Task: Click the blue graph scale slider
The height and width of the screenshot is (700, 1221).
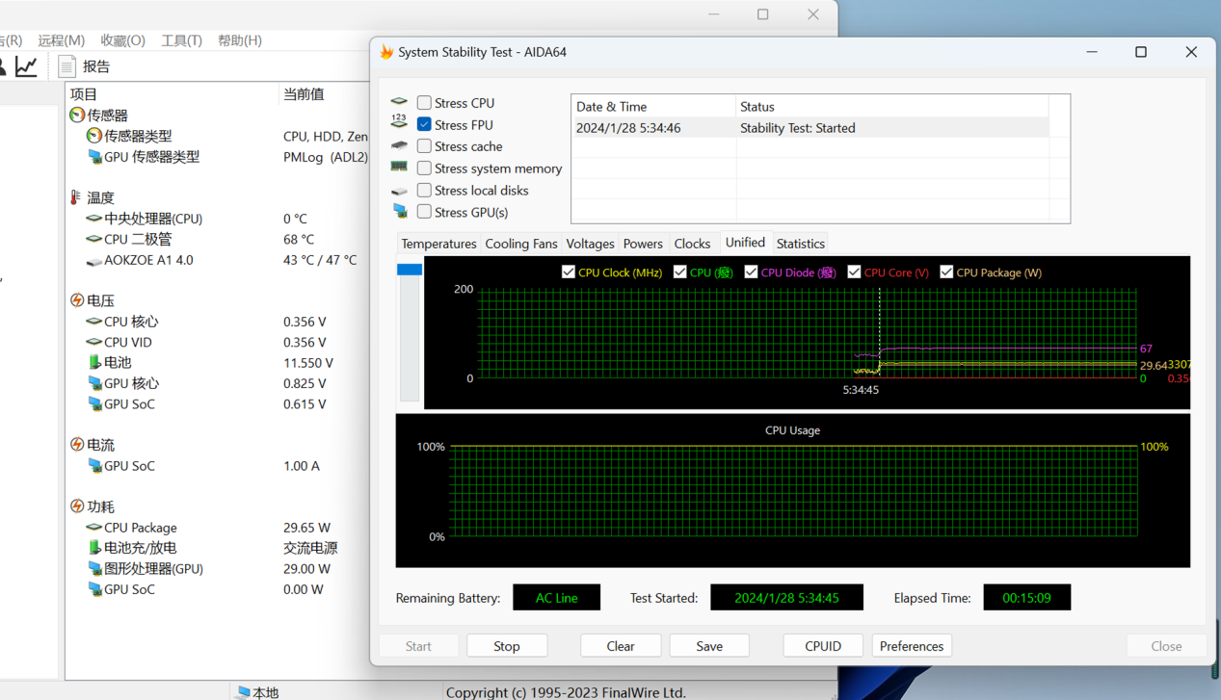Action: [x=410, y=270]
